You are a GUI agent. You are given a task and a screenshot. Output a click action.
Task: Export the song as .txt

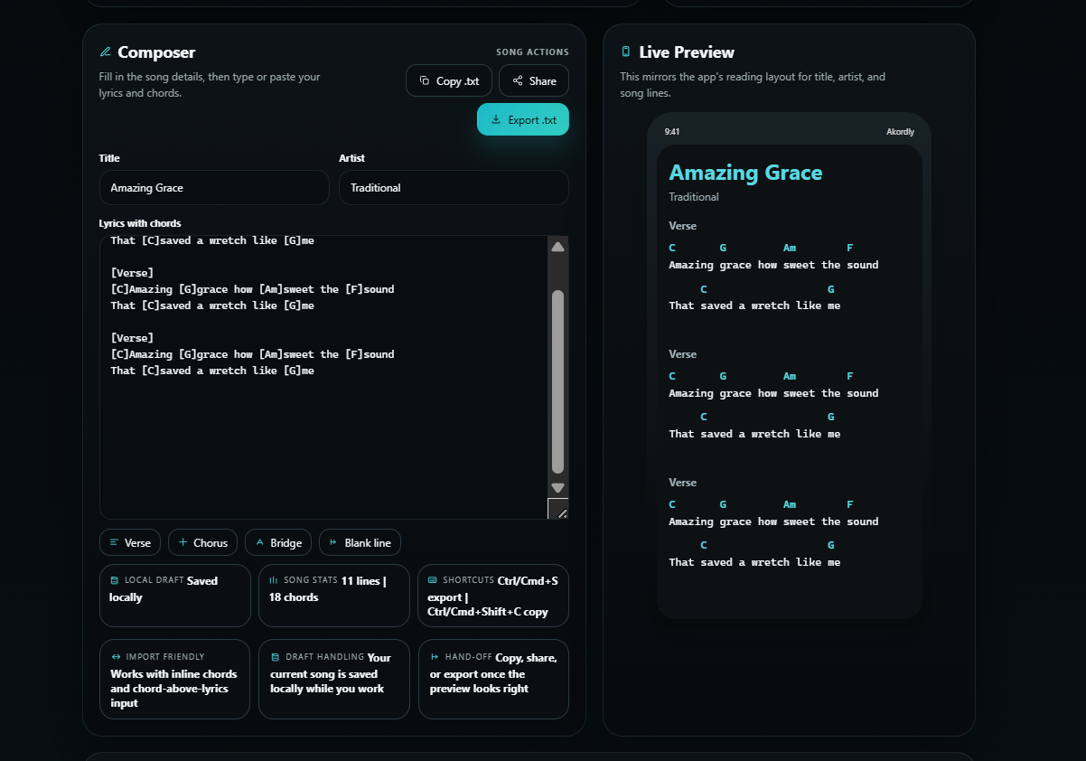[523, 119]
